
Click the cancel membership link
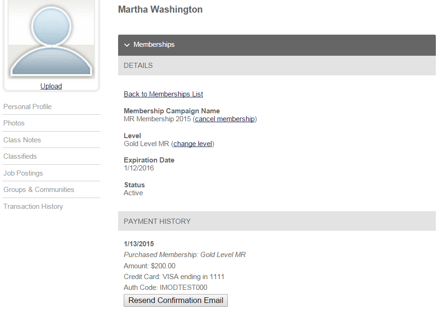(225, 119)
